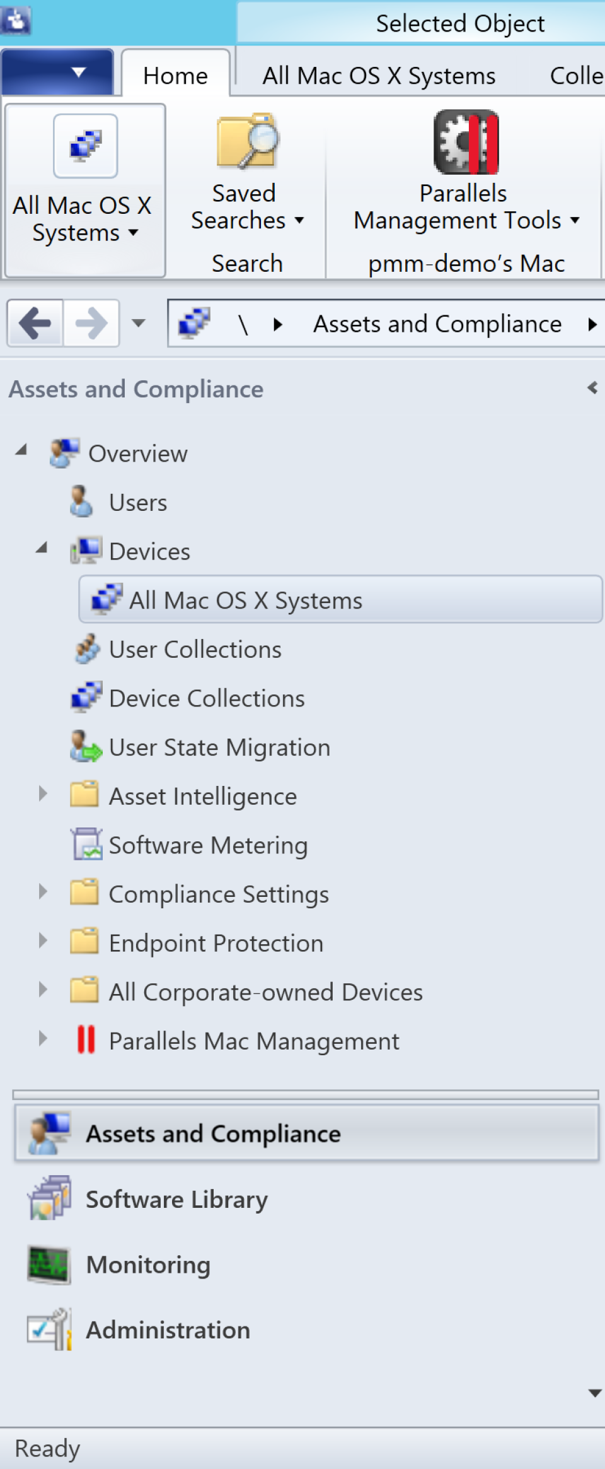This screenshot has height=1469, width=605.
Task: Open the Saved Searches dropdown arrow
Action: pos(299,220)
